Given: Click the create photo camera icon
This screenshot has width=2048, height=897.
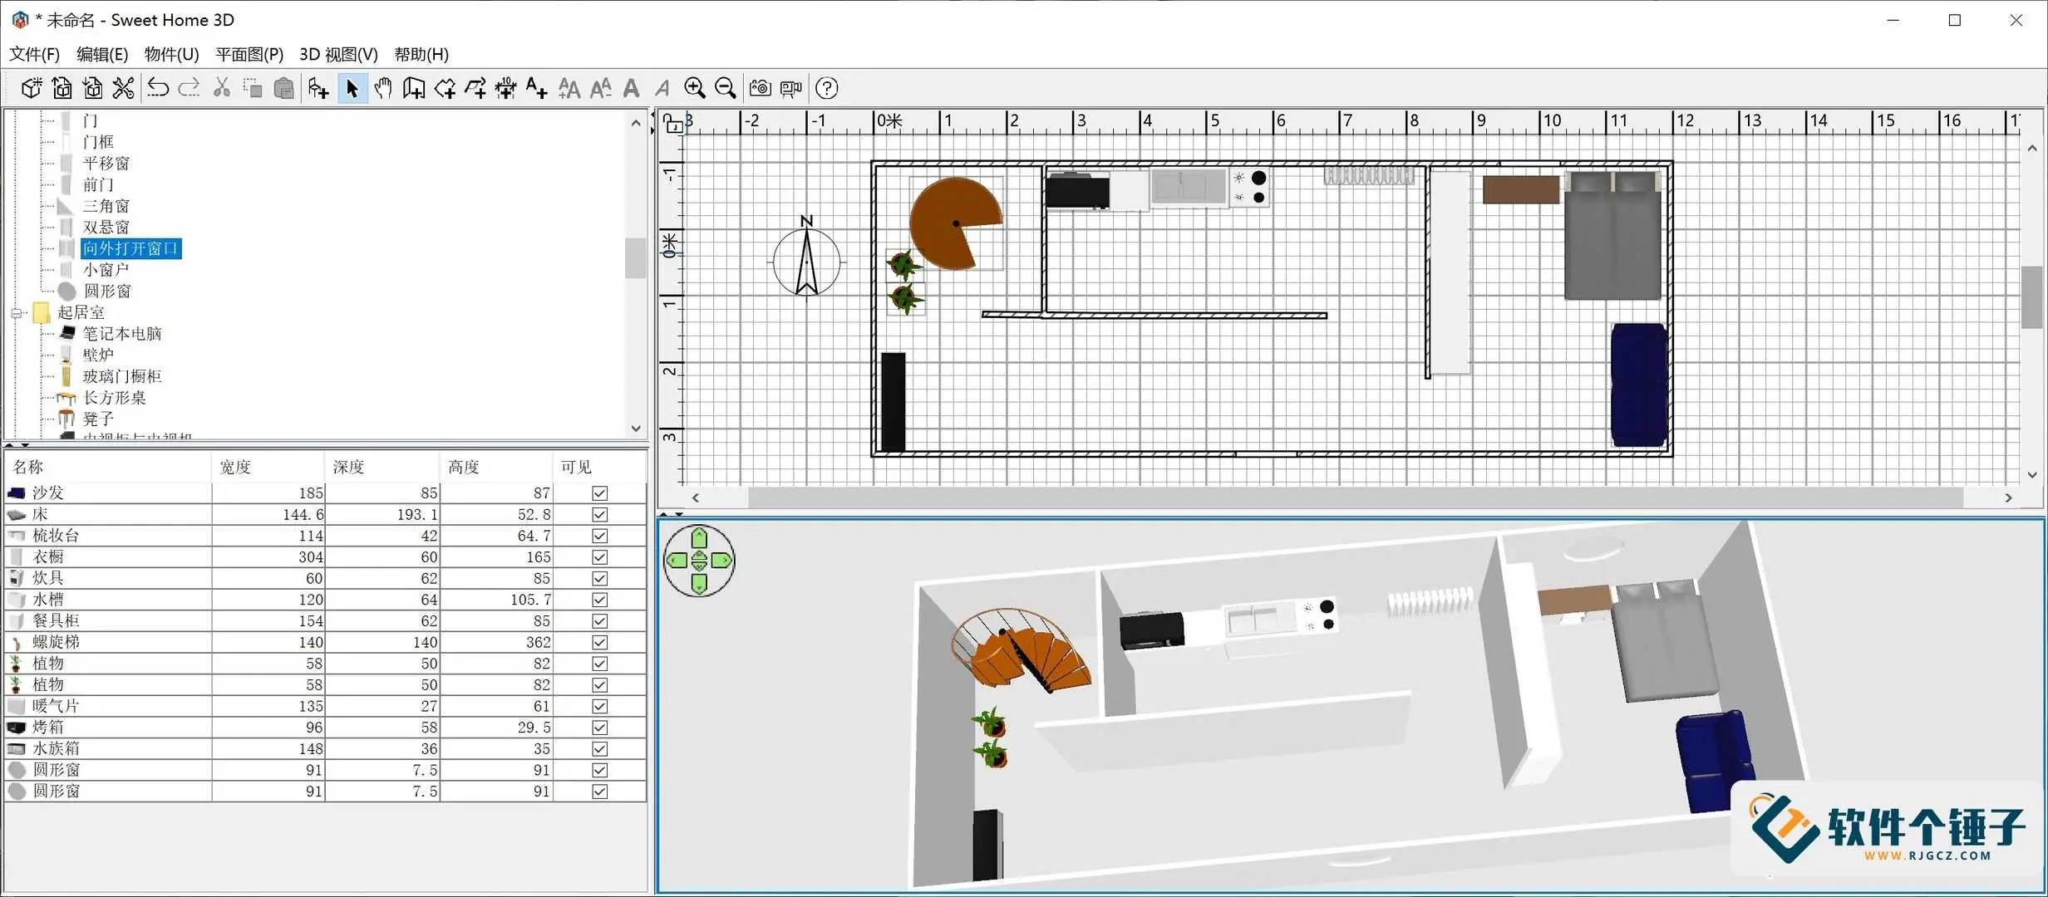Looking at the screenshot, I should (x=760, y=88).
